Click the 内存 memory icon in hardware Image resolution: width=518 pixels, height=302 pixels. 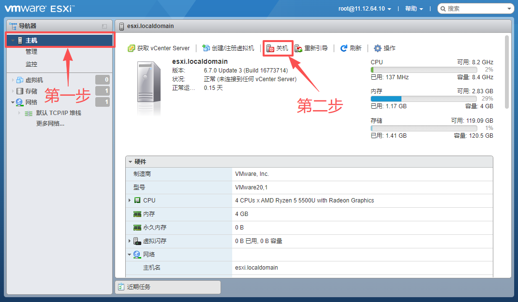pyautogui.click(x=137, y=214)
